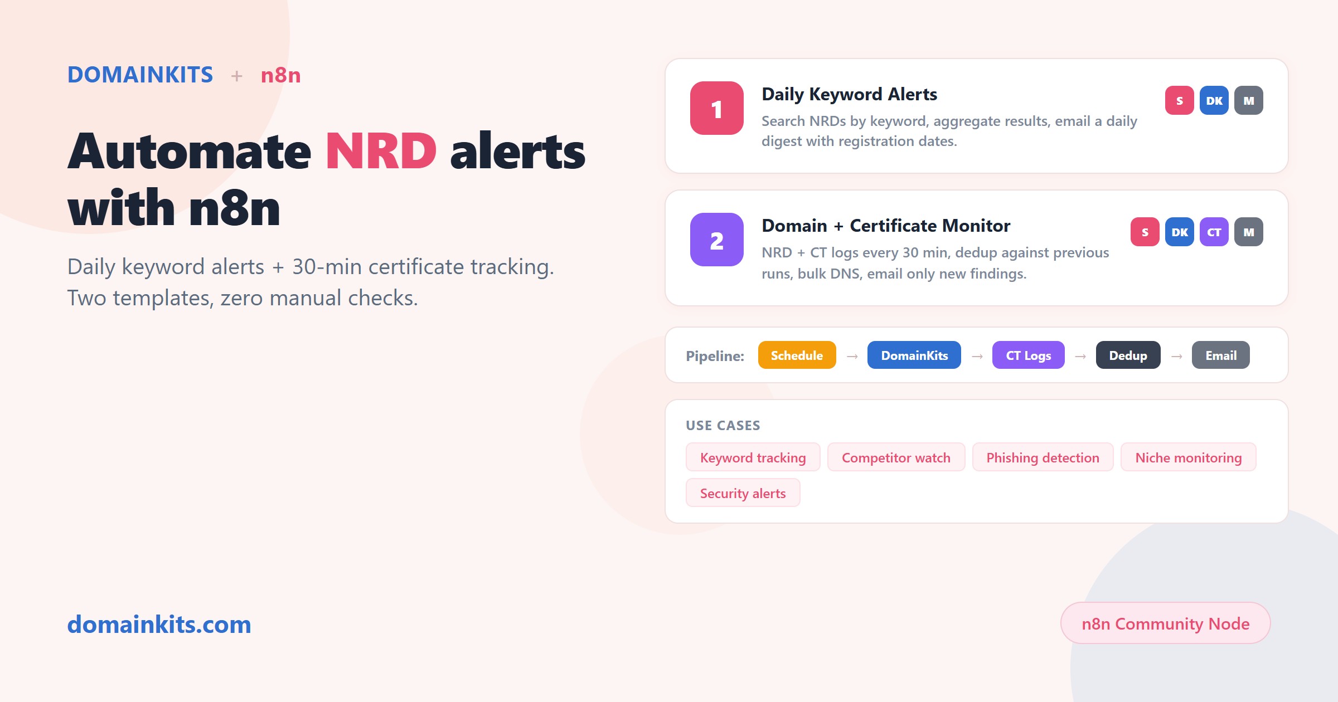Click the Pipeline: label
The width and height of the screenshot is (1338, 702).
tap(715, 355)
